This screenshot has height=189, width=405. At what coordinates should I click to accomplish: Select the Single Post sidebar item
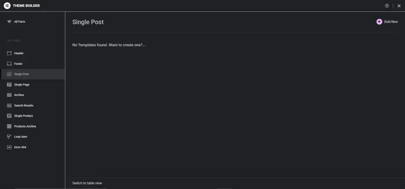point(22,74)
